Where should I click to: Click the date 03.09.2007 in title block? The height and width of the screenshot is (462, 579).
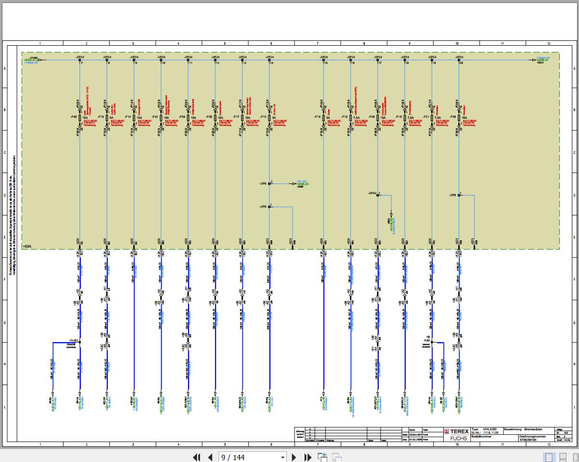coord(415,434)
